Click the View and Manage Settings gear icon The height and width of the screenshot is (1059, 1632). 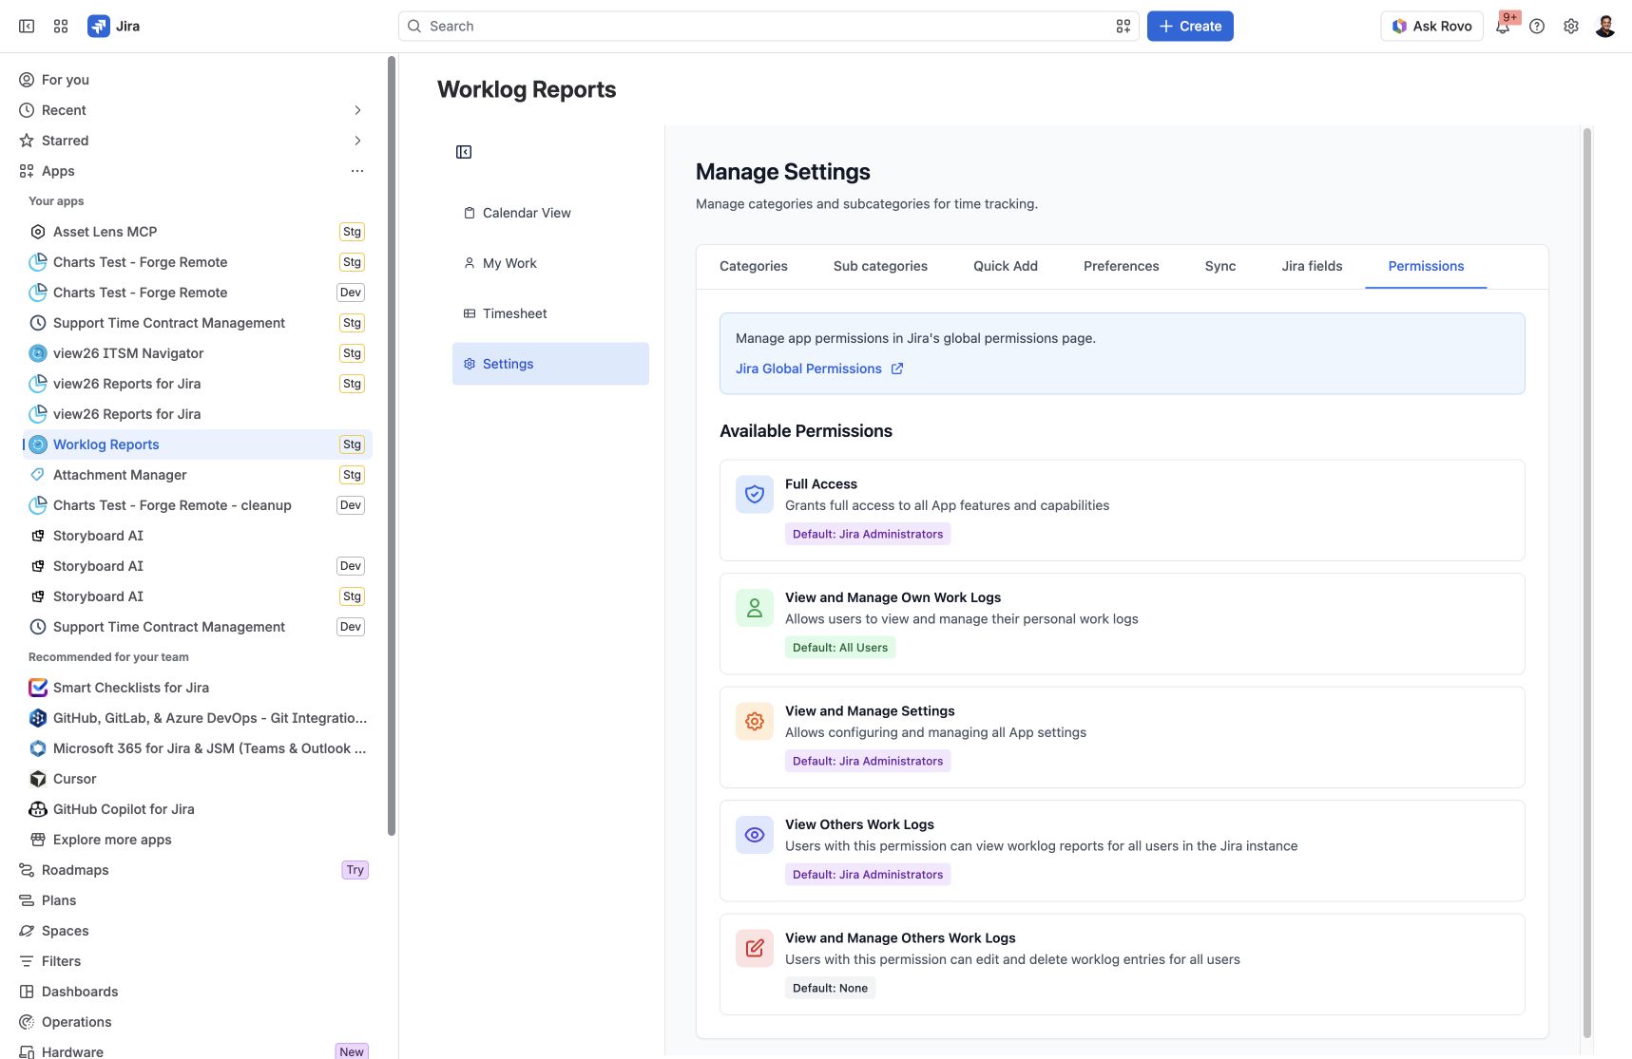click(x=755, y=722)
